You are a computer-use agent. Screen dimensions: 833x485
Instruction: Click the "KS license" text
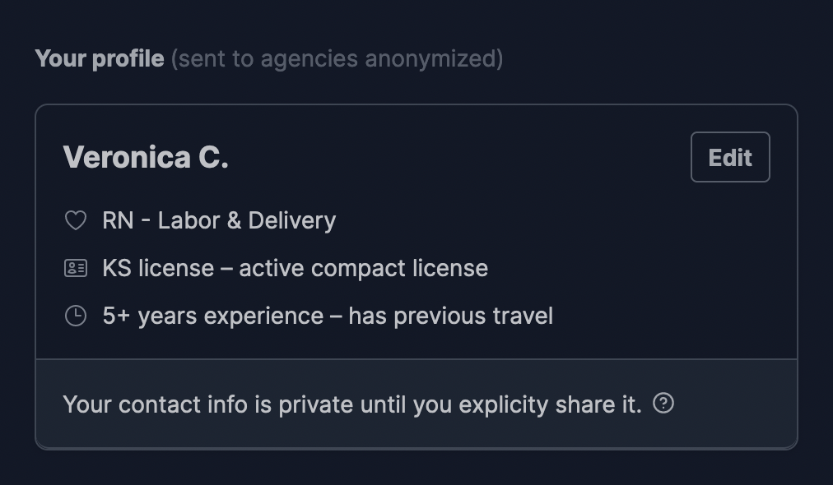pos(158,269)
